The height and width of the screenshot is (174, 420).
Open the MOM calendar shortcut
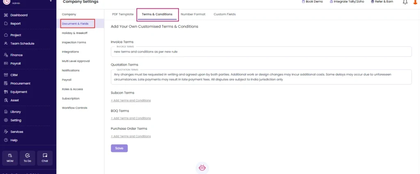click(10, 158)
